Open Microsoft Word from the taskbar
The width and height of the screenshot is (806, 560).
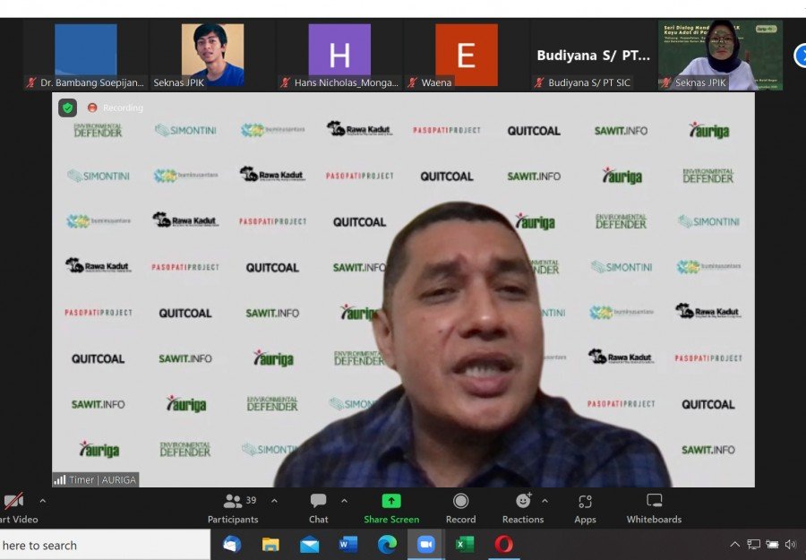[x=348, y=545]
